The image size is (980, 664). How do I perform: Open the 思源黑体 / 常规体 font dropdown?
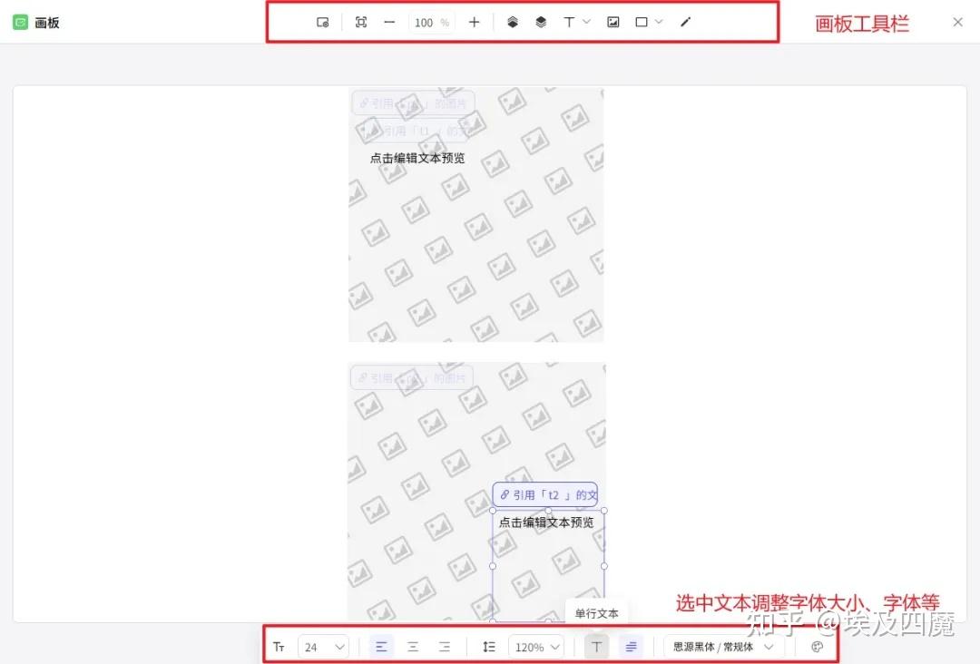(x=723, y=647)
